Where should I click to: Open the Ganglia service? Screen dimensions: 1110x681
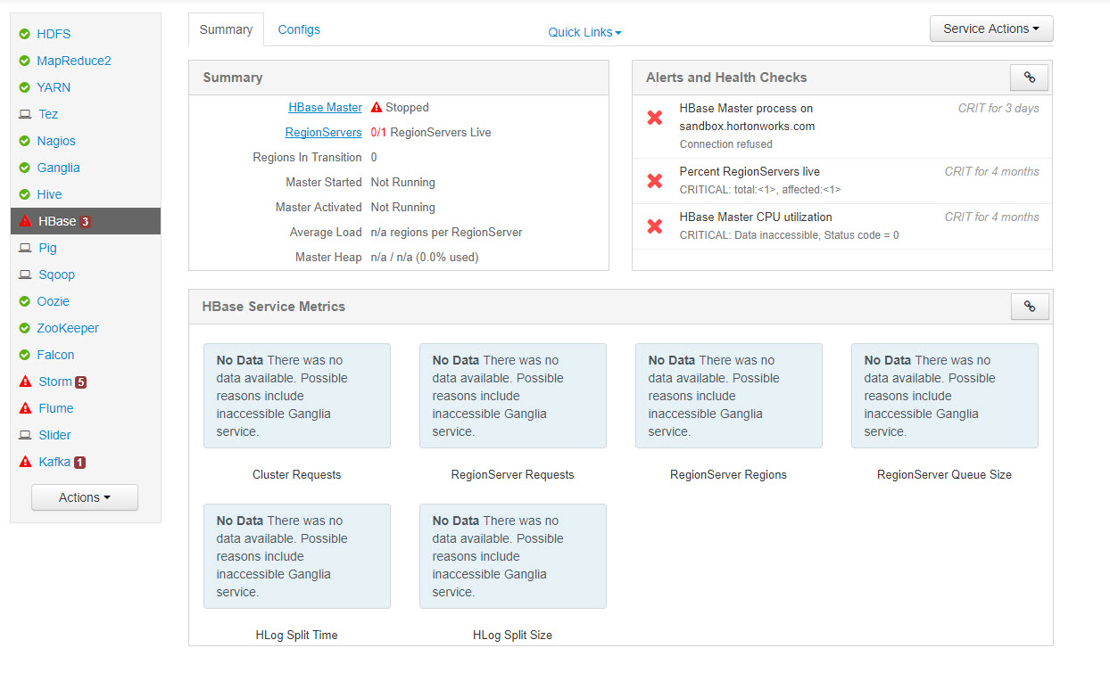[x=58, y=168]
